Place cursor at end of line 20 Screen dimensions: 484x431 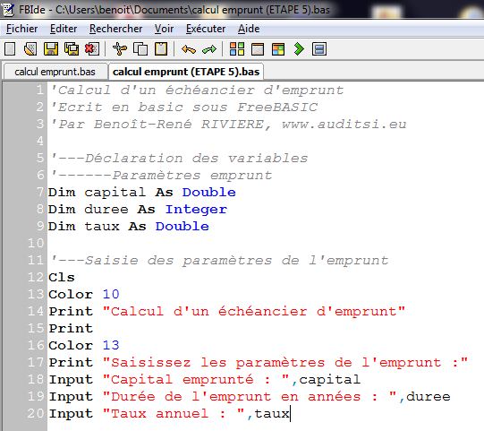[x=290, y=414]
